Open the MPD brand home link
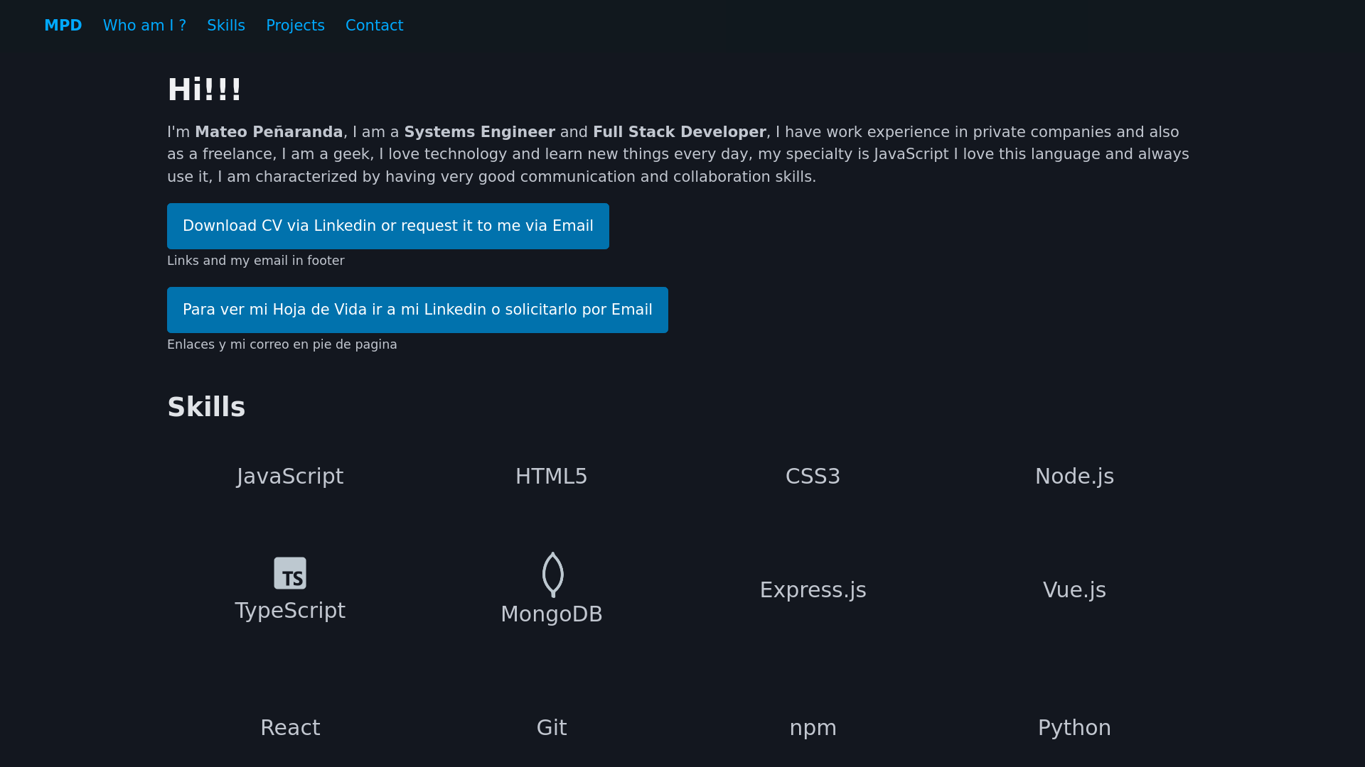This screenshot has width=1365, height=767. click(63, 26)
